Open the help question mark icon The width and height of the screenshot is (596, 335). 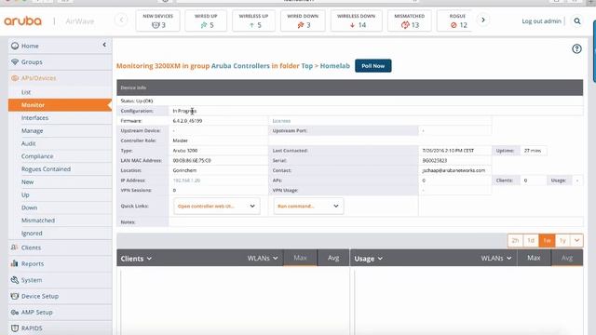pyautogui.click(x=576, y=48)
